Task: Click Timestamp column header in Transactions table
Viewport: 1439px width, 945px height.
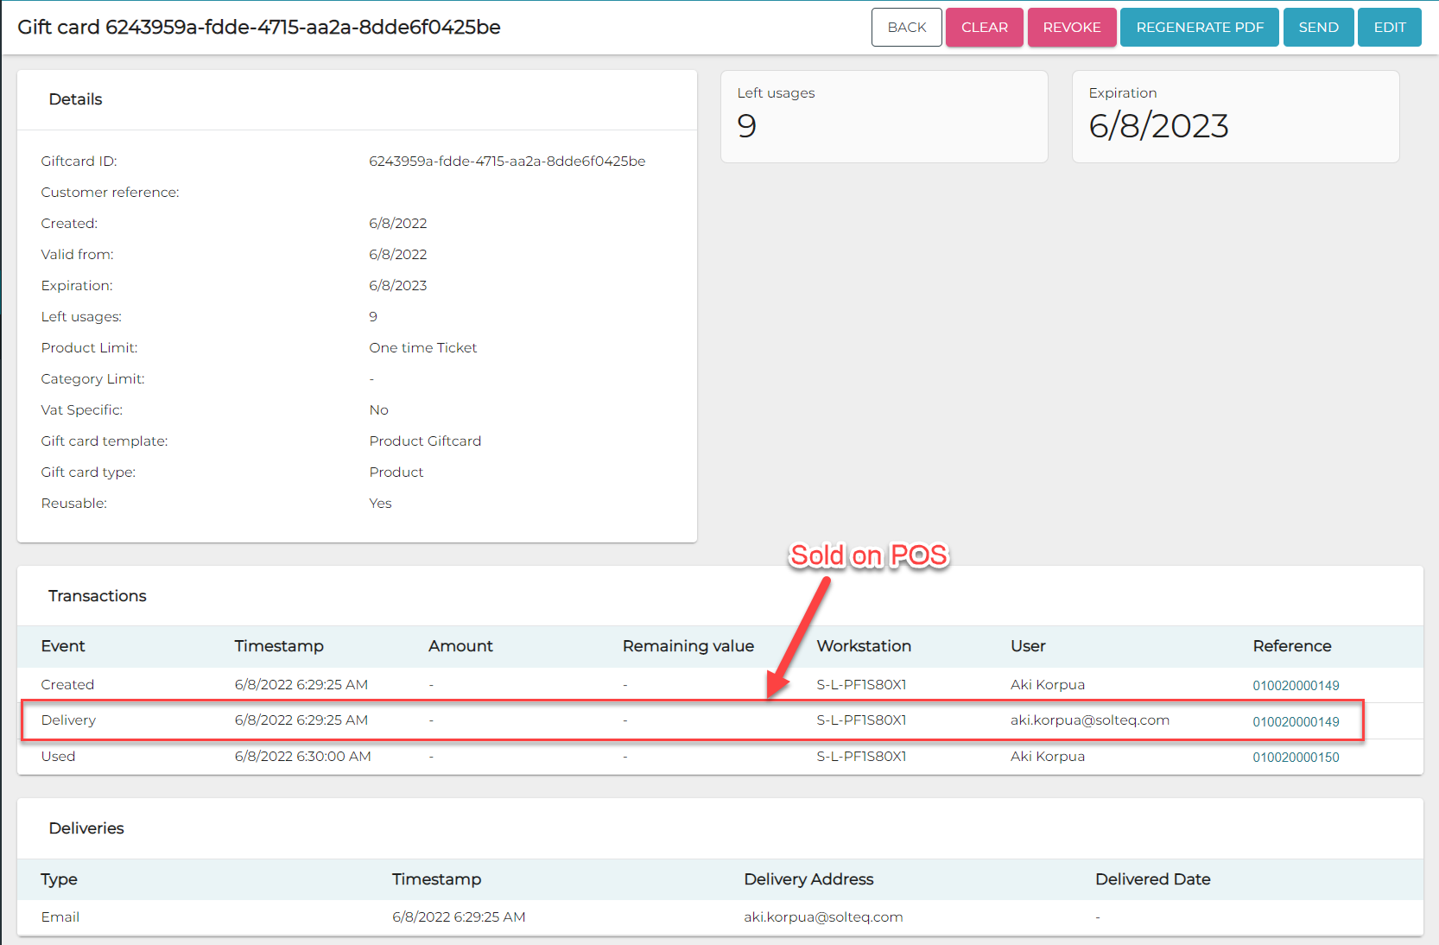Action: pyautogui.click(x=279, y=646)
